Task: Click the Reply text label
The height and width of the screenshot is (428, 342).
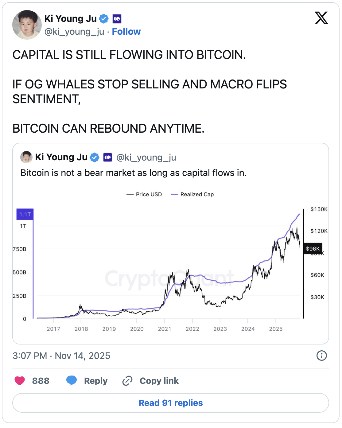Action: (96, 381)
